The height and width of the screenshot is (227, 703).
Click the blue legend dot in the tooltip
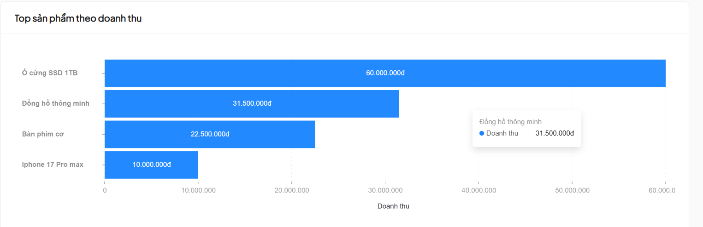[x=482, y=133]
